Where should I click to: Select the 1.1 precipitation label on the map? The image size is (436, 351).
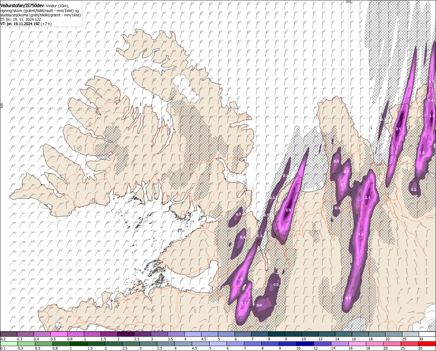point(244,303)
